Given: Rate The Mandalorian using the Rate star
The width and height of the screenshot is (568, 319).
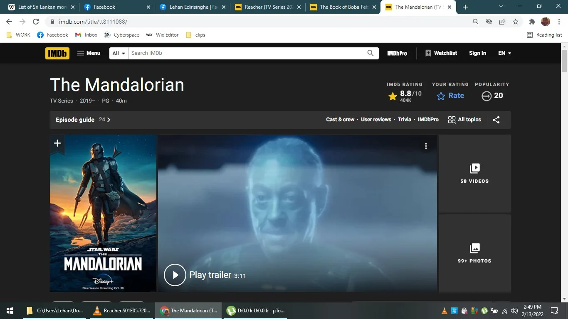Looking at the screenshot, I should point(440,96).
